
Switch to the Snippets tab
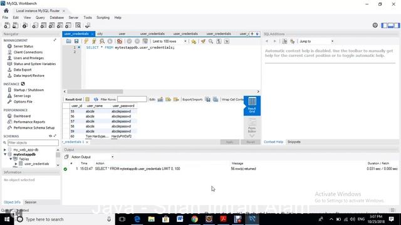(294, 142)
